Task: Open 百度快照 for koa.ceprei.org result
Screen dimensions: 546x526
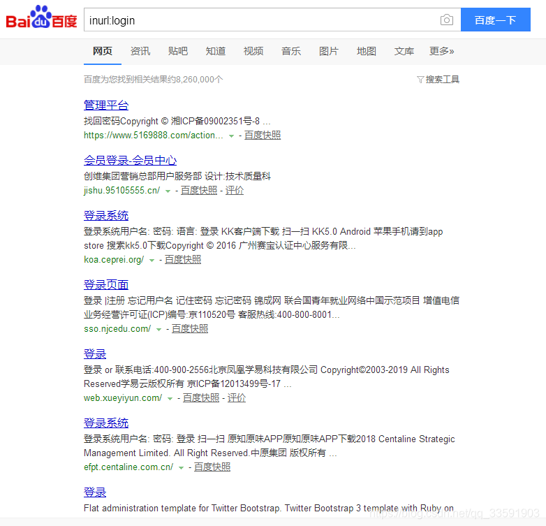Action: pos(183,260)
